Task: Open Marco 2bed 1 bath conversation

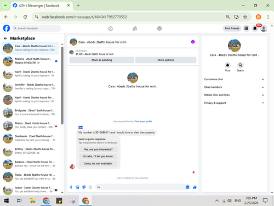Action: [30, 125]
